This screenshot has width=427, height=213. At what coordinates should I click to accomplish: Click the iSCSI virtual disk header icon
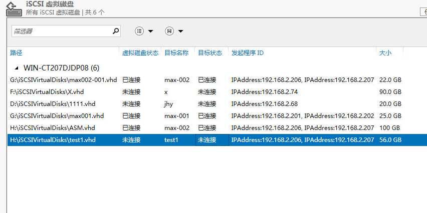[x=14, y=8]
